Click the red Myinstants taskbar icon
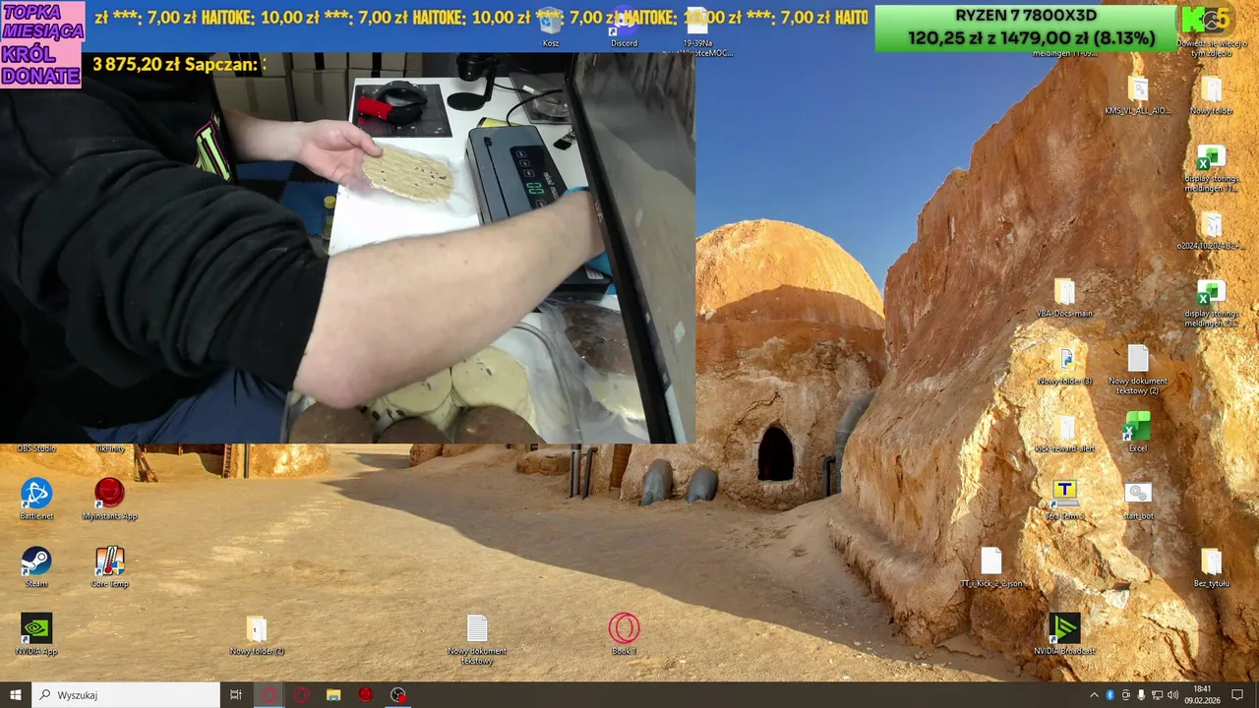 click(x=366, y=694)
